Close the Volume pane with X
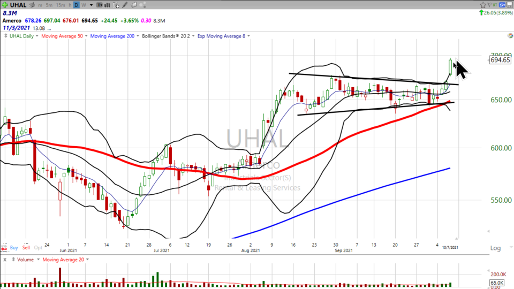Screen dimensions: 514x289 point(5,260)
